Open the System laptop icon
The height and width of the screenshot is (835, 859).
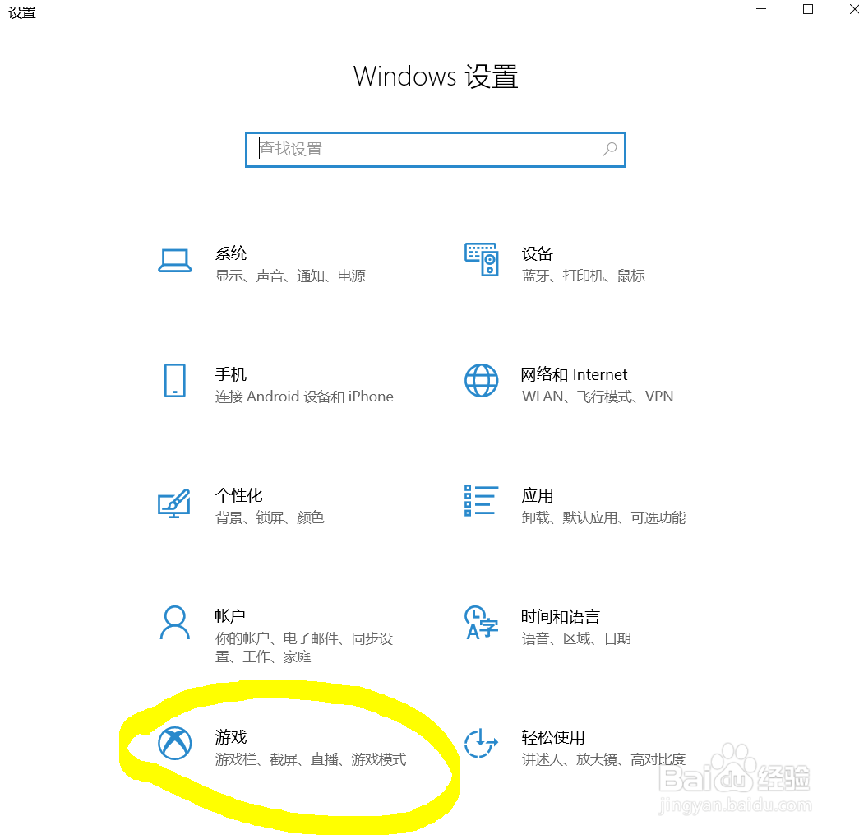[x=175, y=261]
